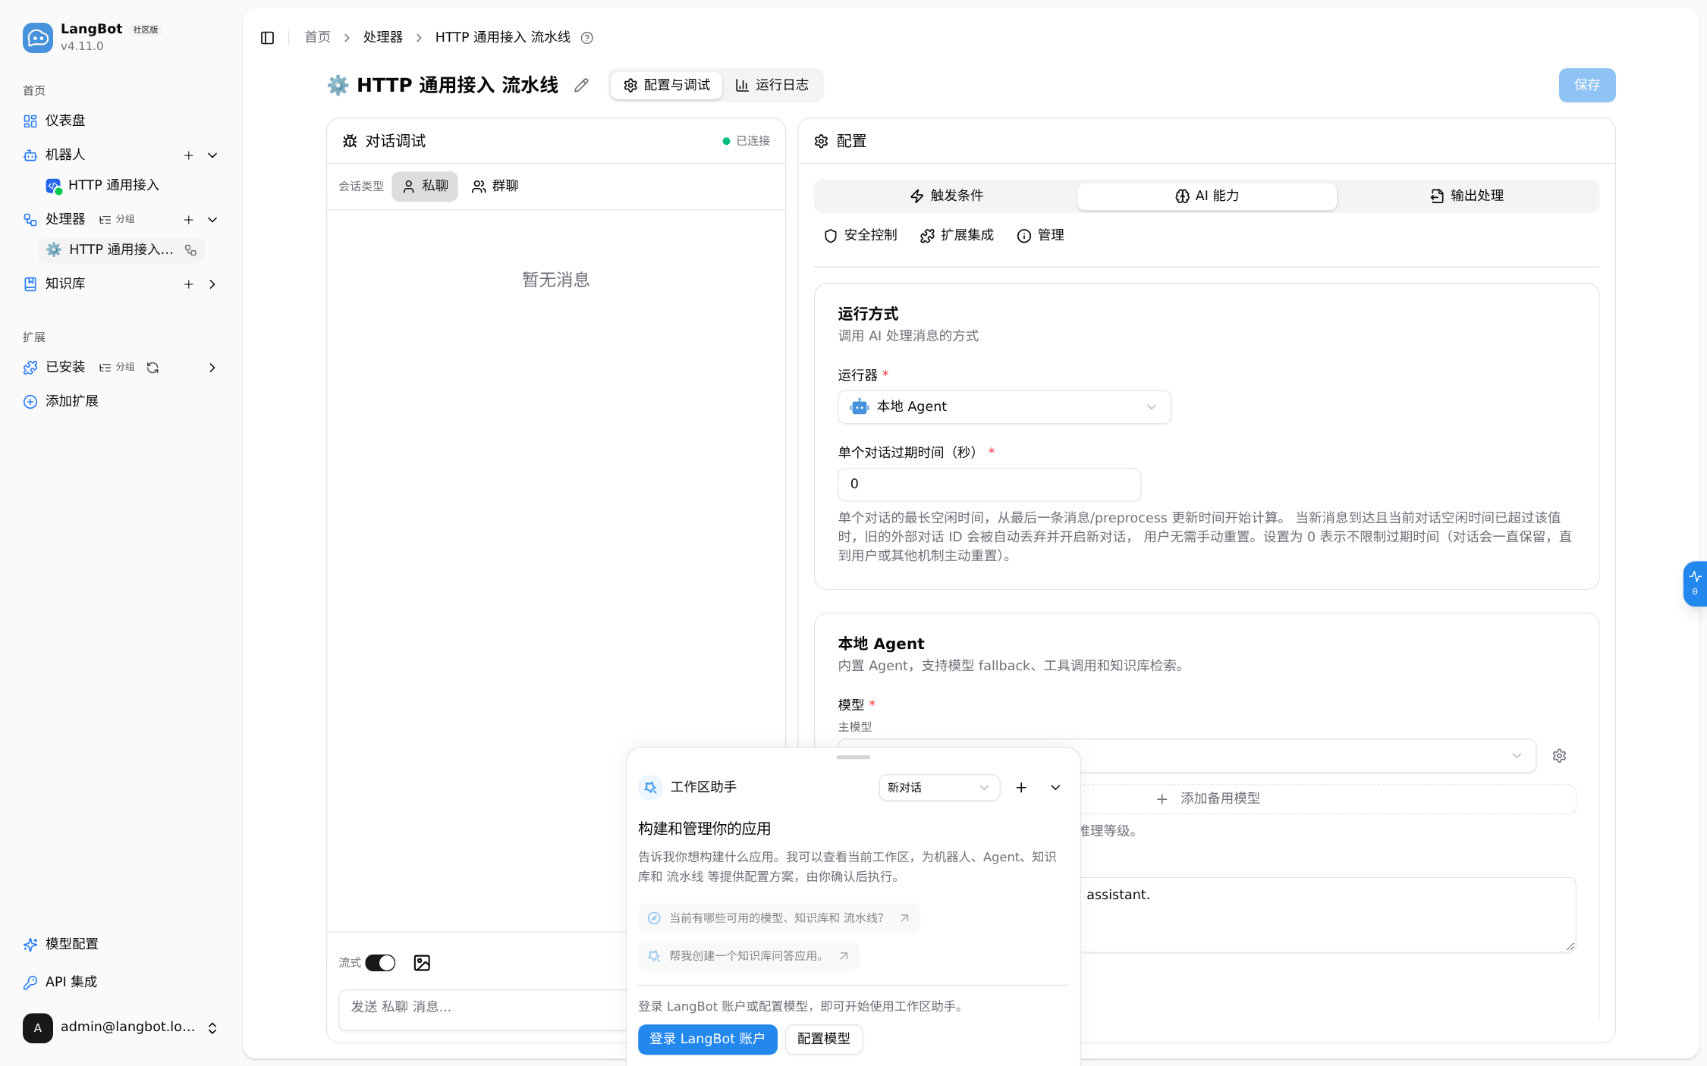Start a new assistant conversation with plus
Screen dimensions: 1707x1066
point(1021,788)
